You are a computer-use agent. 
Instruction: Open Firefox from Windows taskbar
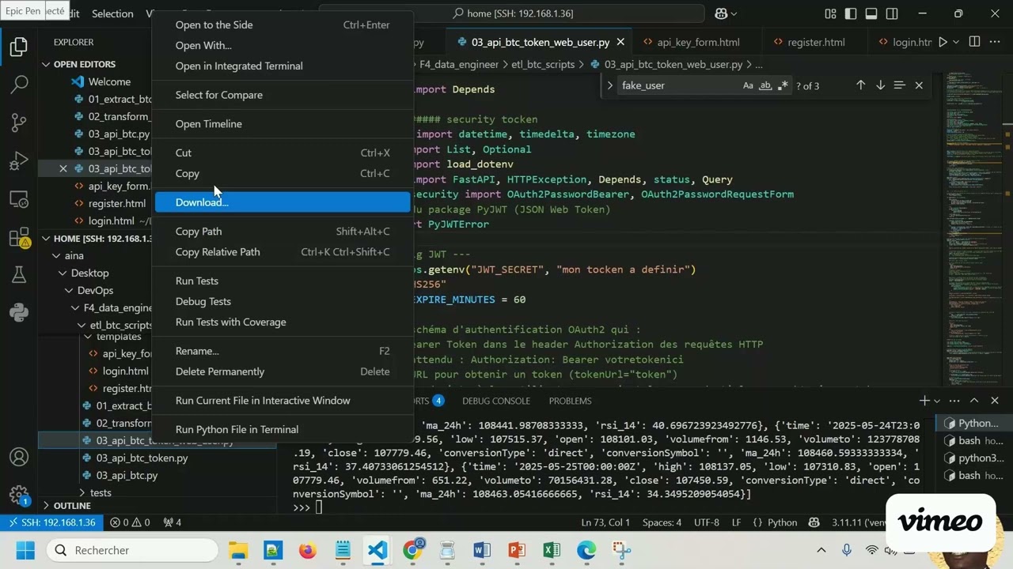tap(307, 550)
